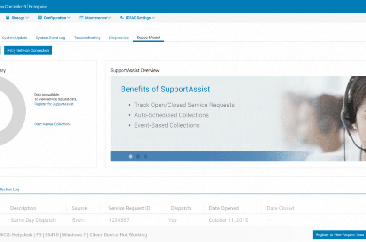Click the Dispatch column header
This screenshot has width=366, height=242.
[181, 208]
